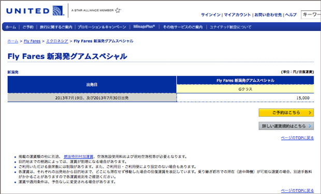Click ページのTOPに戻る link at page bottom

click(297, 191)
